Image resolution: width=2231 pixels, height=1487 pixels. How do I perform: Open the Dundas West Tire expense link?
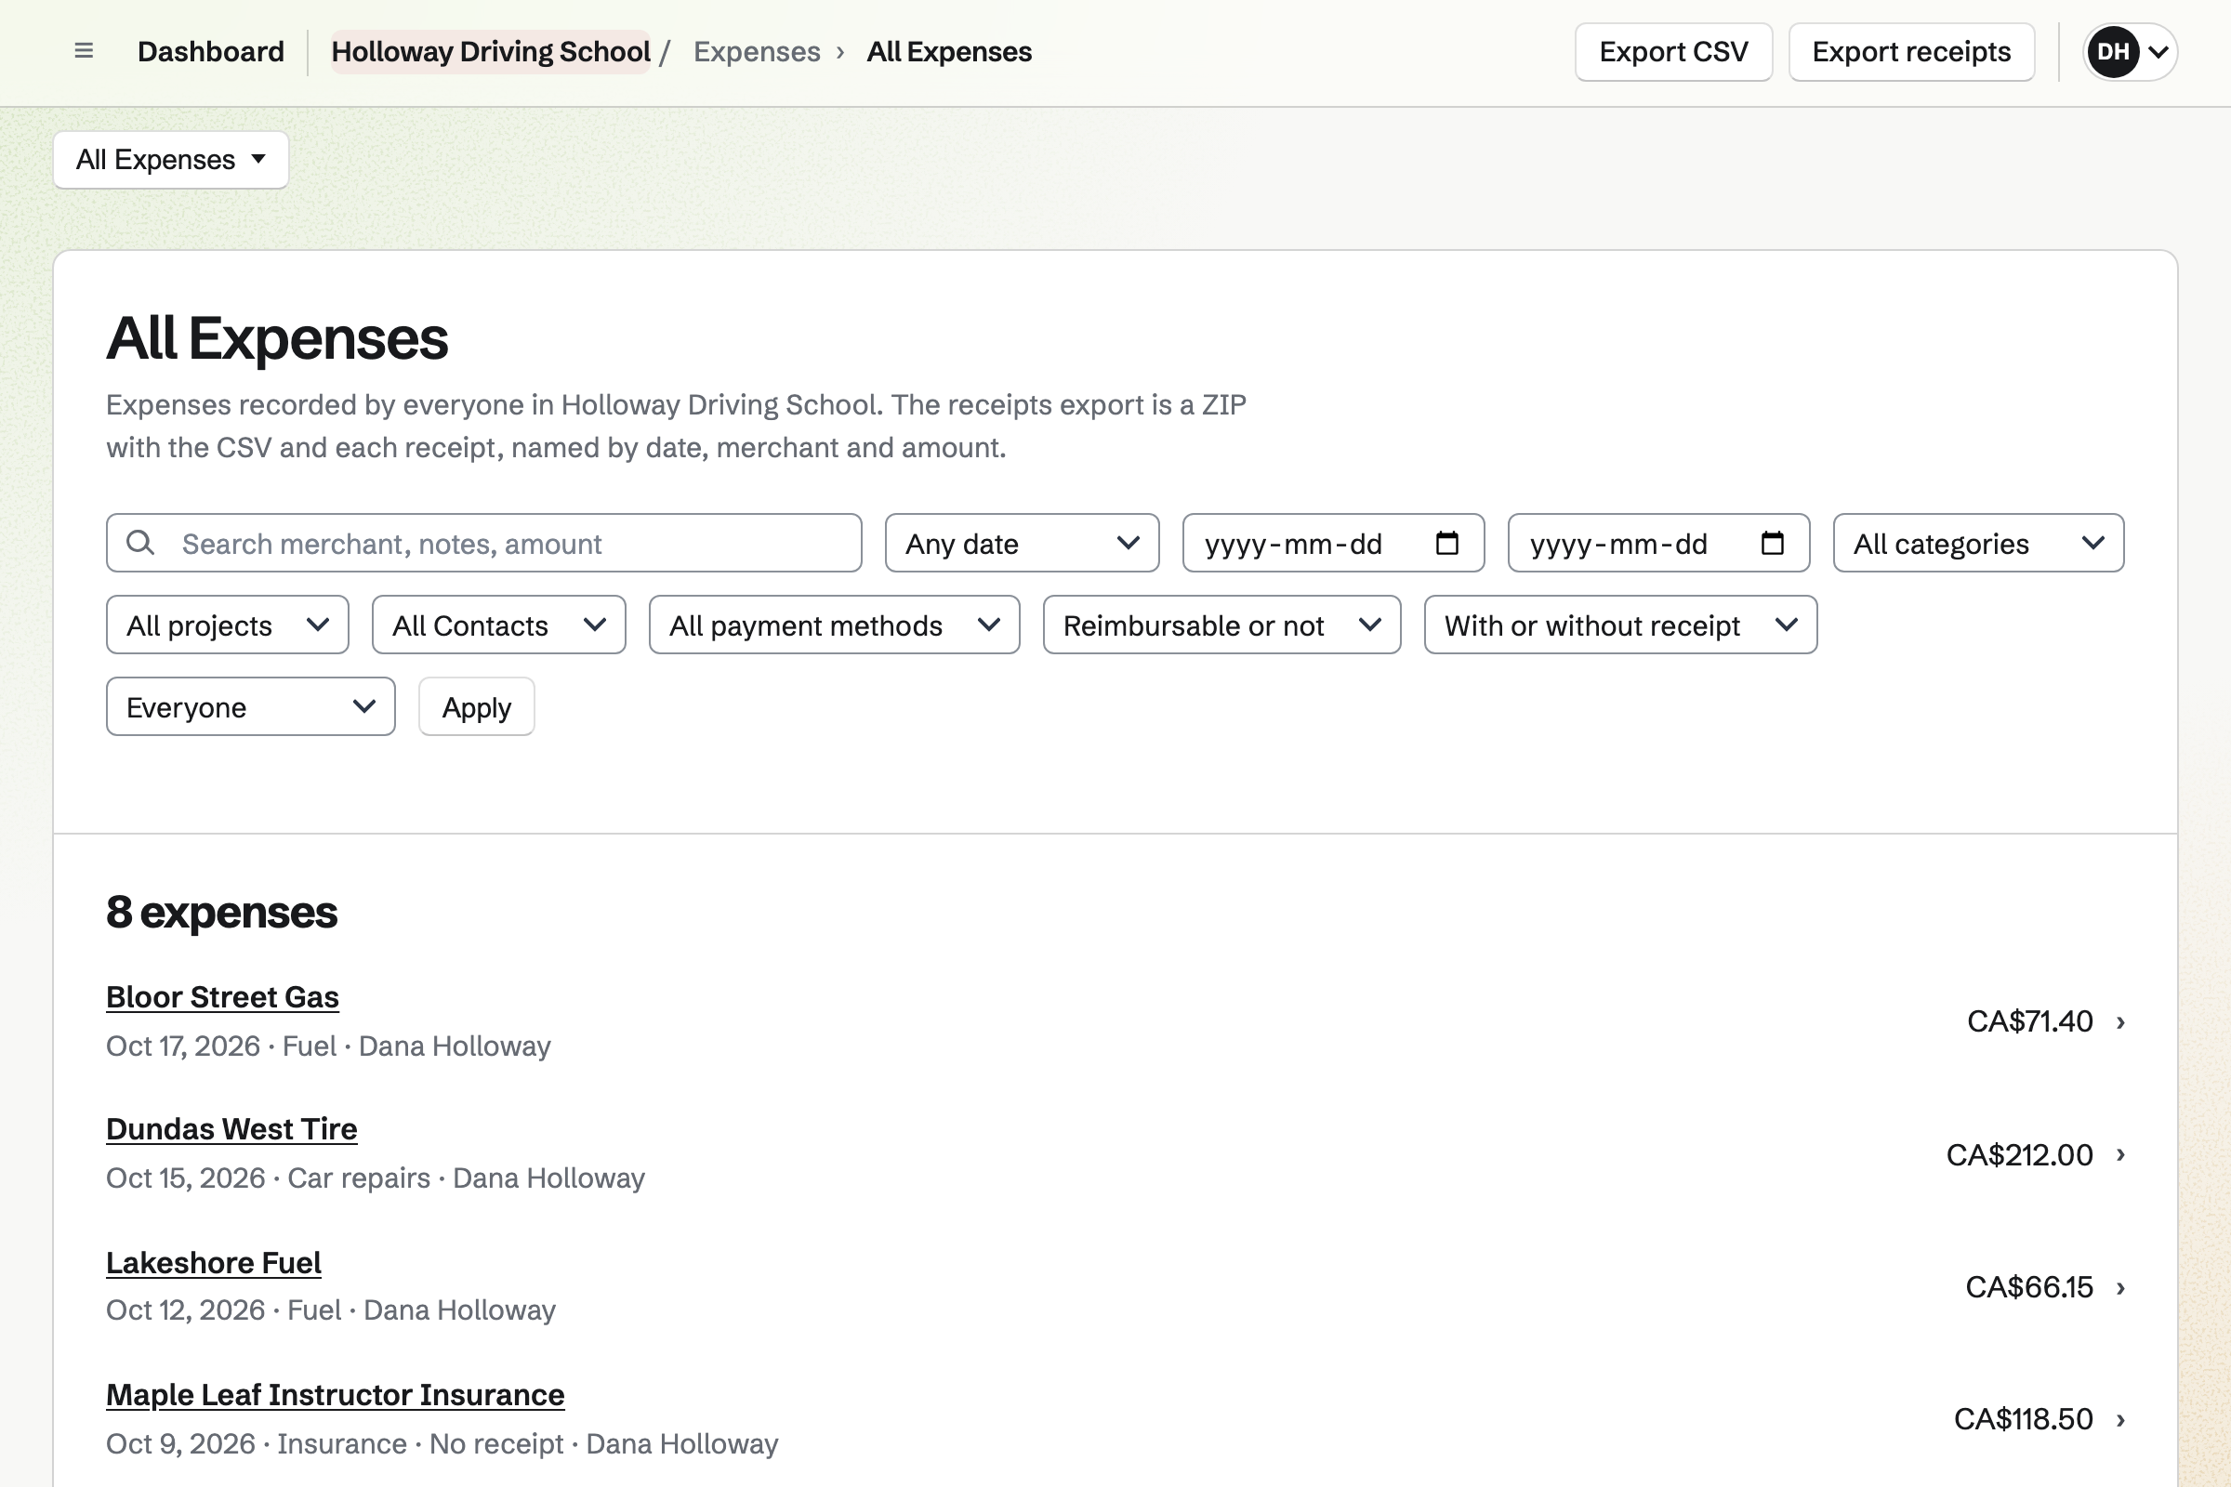click(x=231, y=1128)
